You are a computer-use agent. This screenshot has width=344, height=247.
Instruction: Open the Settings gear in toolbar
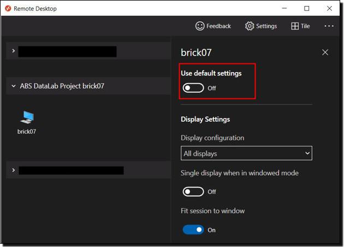click(261, 26)
